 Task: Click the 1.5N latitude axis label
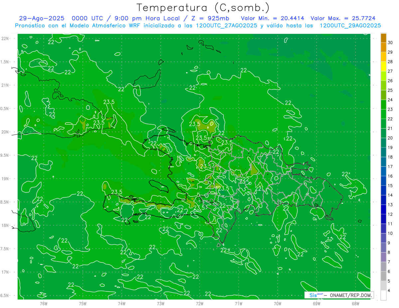[x=5, y=62]
